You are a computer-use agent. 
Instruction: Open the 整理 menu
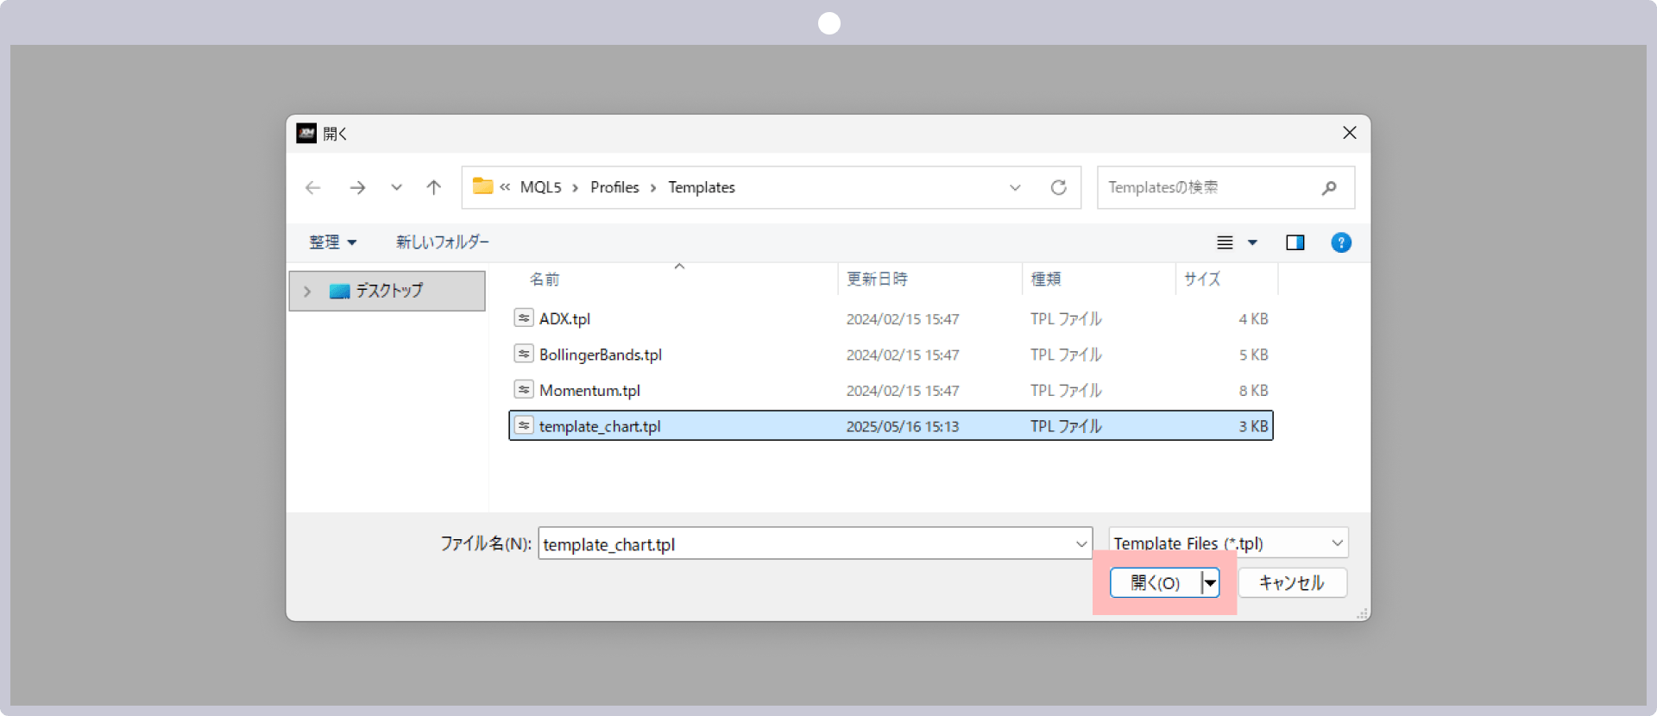(332, 242)
